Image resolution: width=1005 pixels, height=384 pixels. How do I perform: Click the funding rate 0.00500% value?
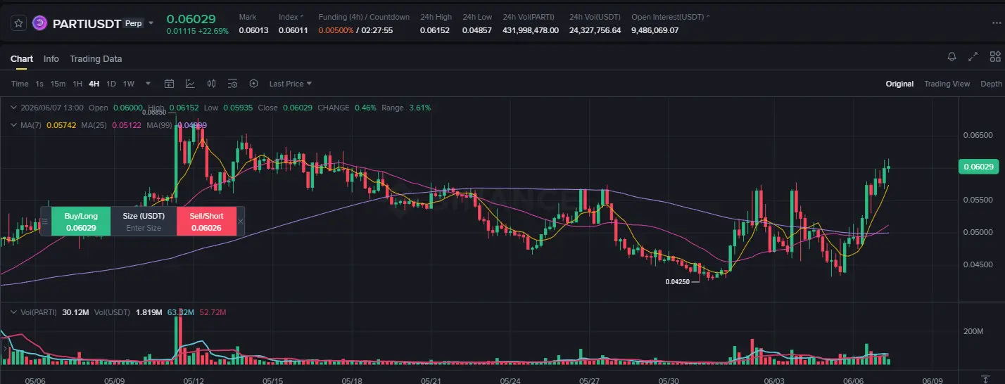336,30
